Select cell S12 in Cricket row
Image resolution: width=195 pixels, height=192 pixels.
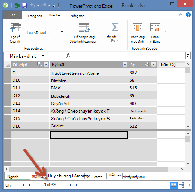click(142, 126)
